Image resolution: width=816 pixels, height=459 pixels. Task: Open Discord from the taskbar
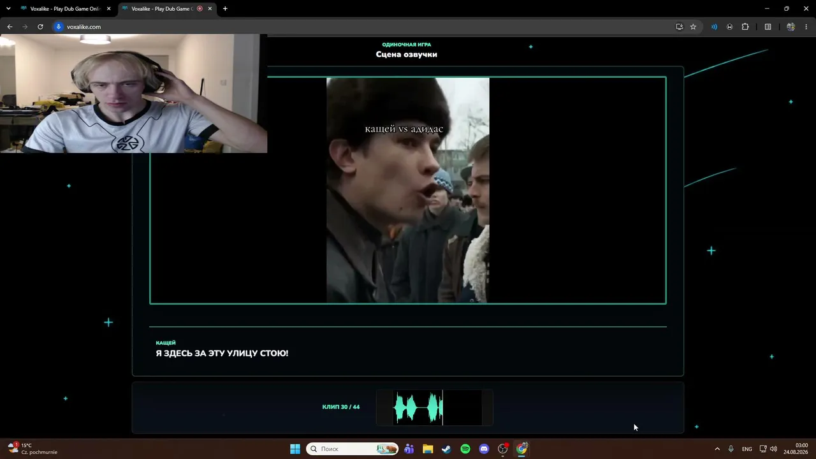click(x=484, y=449)
